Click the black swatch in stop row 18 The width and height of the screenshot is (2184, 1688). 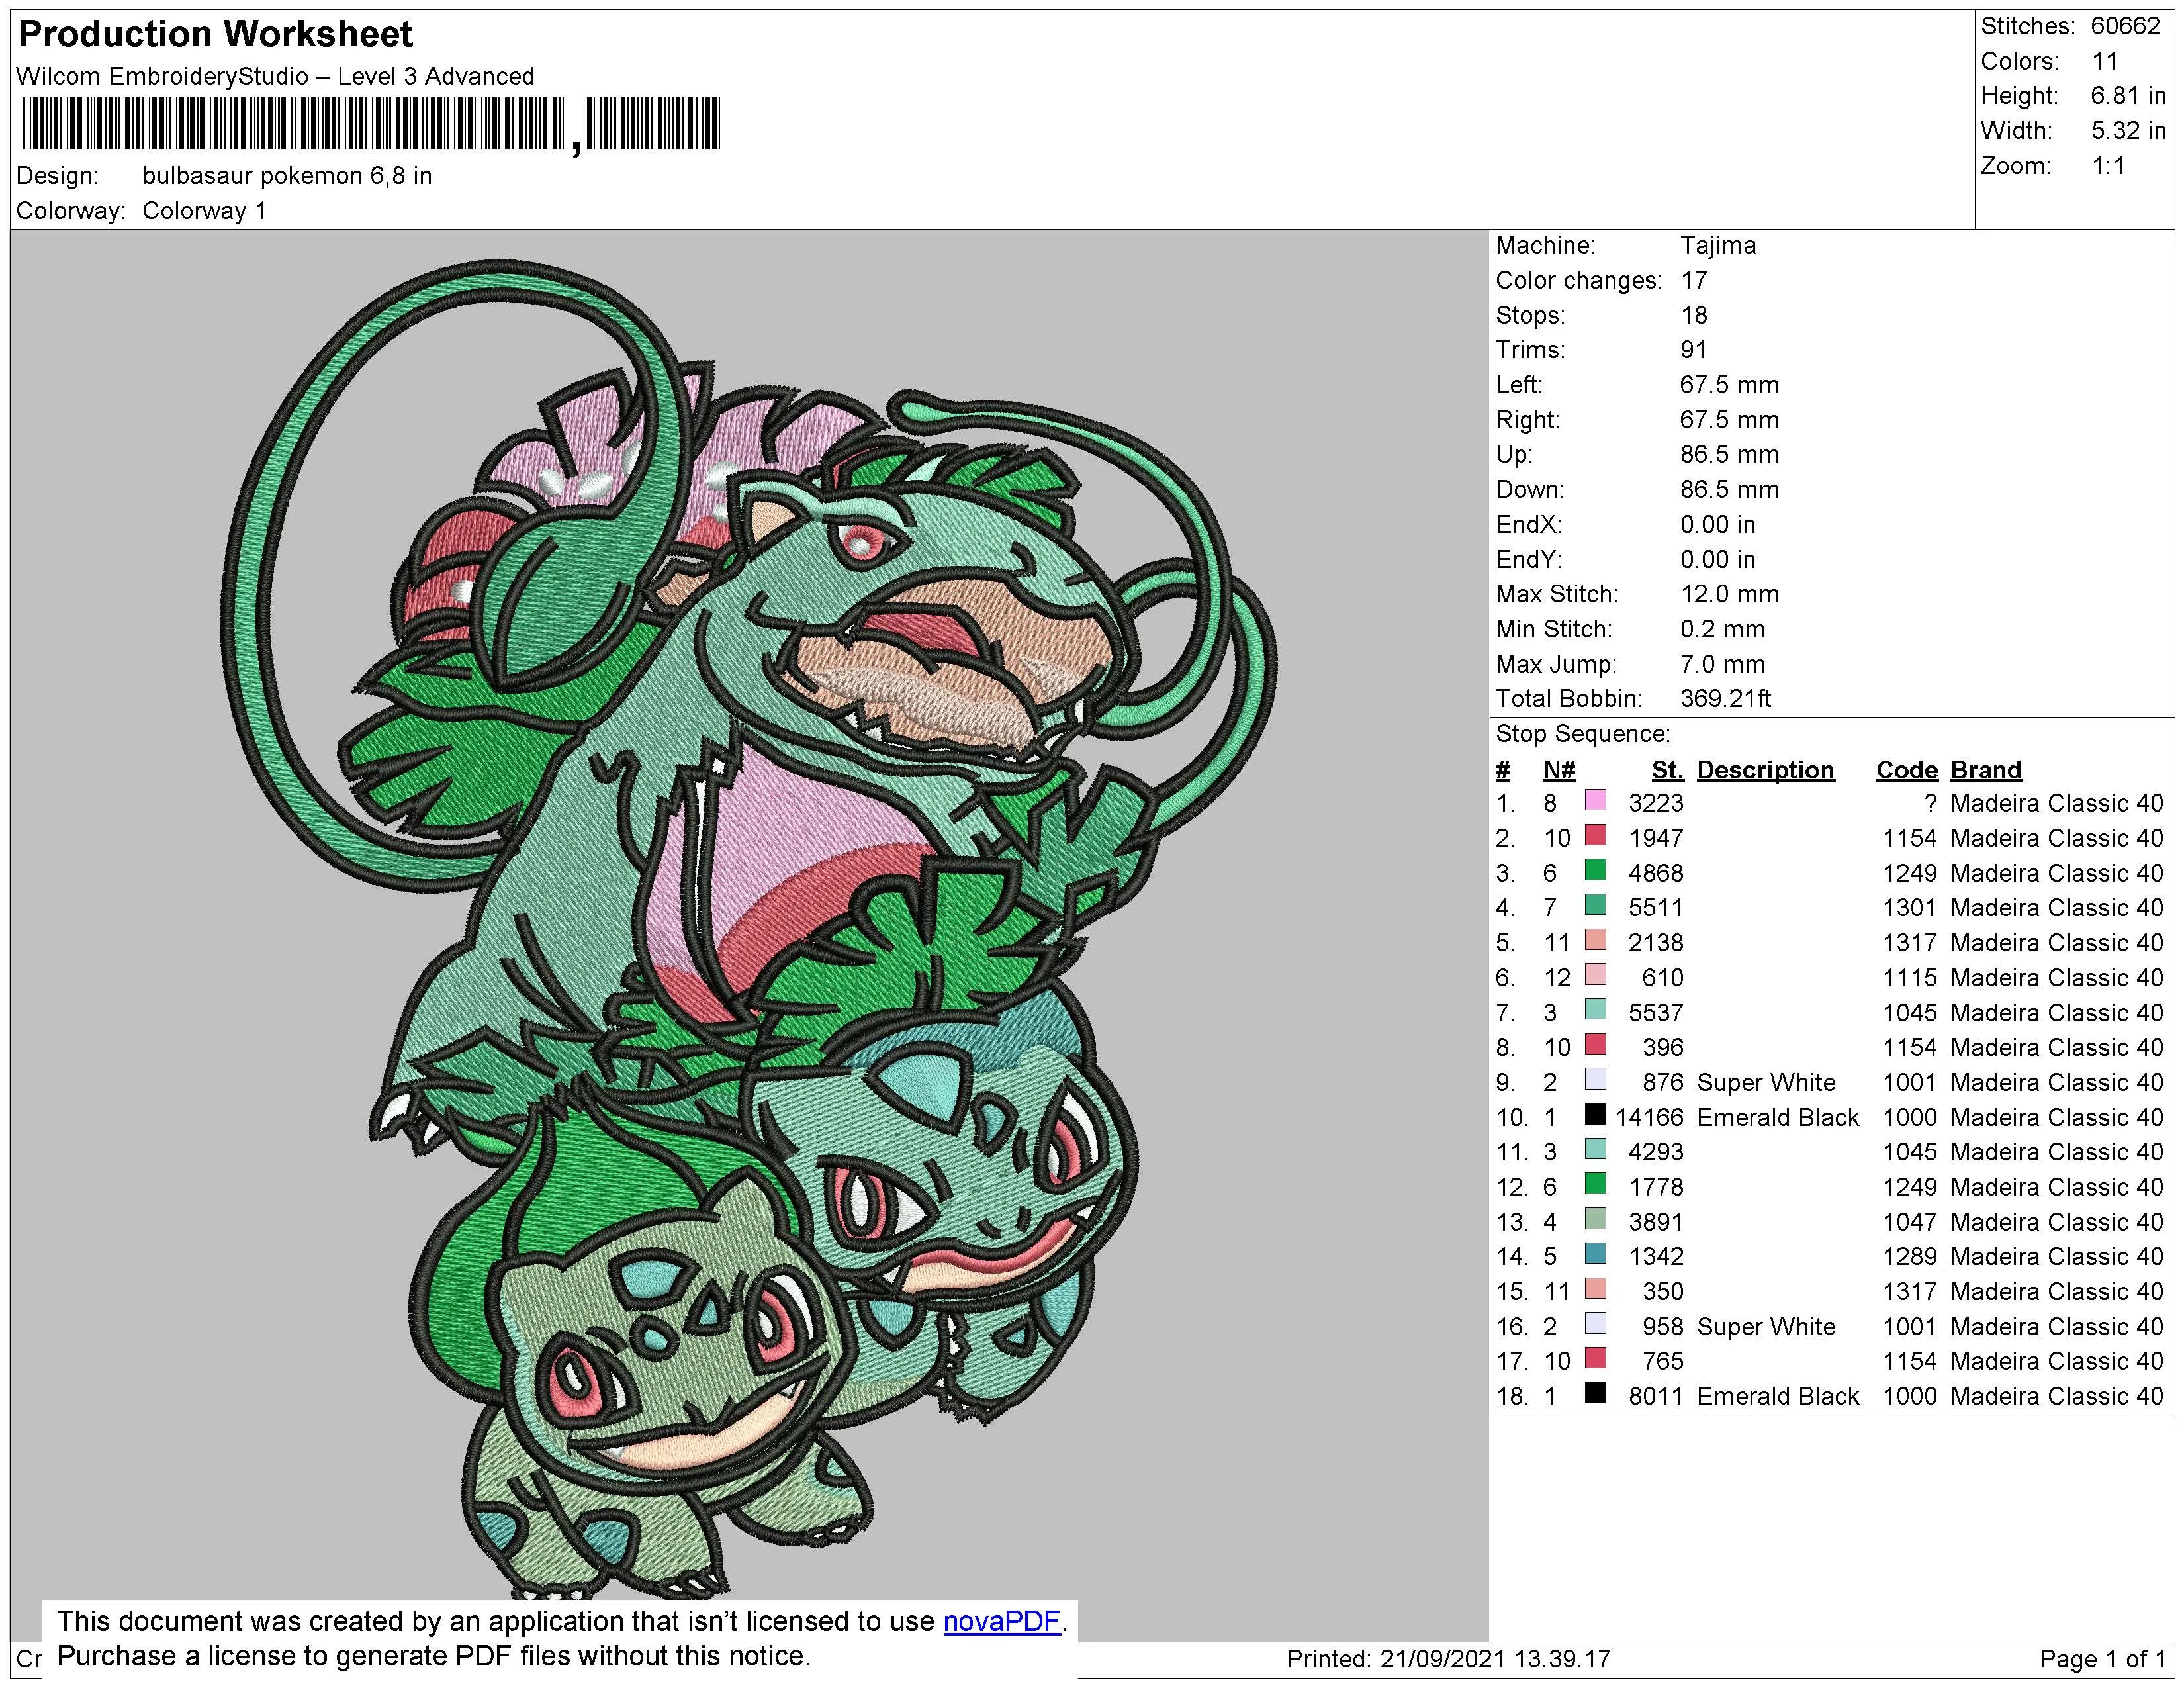point(1595,1393)
